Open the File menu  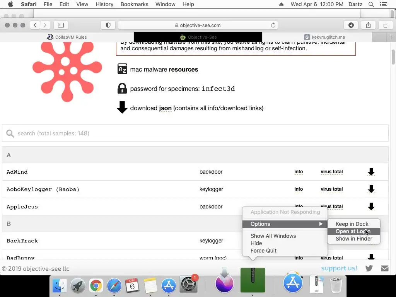[48, 4]
